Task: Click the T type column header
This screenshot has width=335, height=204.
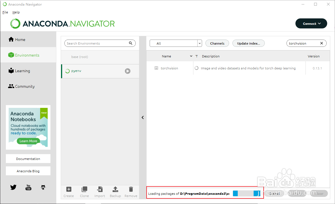Action: [x=196, y=56]
